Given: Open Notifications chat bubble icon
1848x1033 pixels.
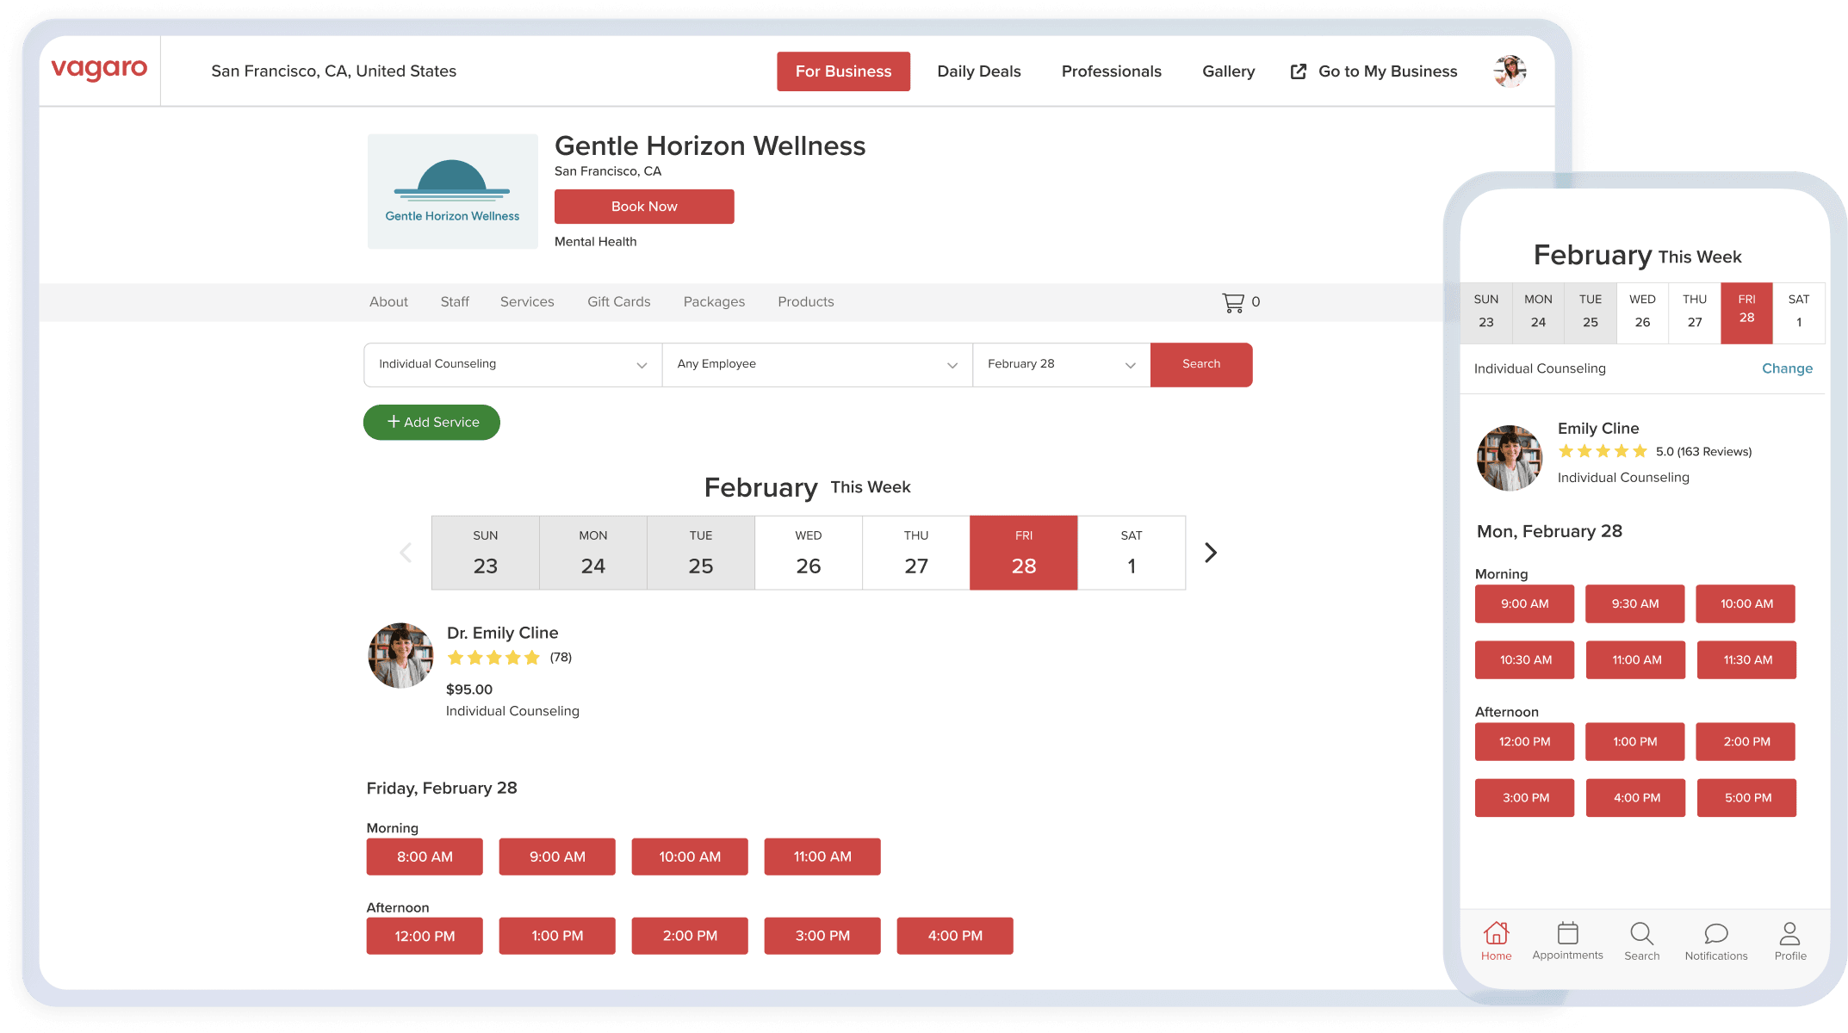Looking at the screenshot, I should [1715, 935].
